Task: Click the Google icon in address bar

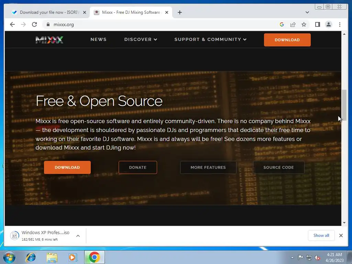Action: [x=282, y=24]
